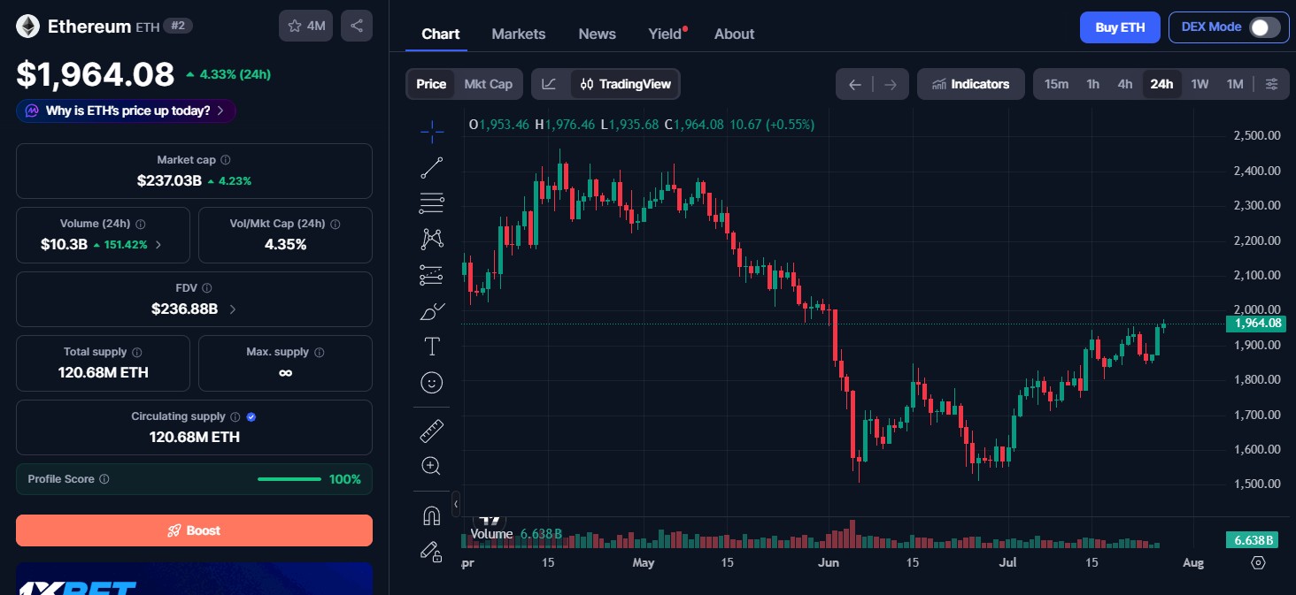Open Volume (24h) info icon
The height and width of the screenshot is (595, 1296).
[141, 225]
